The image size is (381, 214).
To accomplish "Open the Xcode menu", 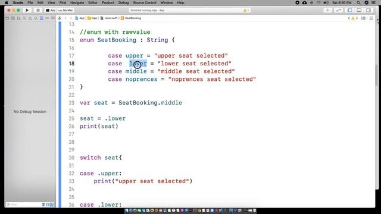I will 18,2.
